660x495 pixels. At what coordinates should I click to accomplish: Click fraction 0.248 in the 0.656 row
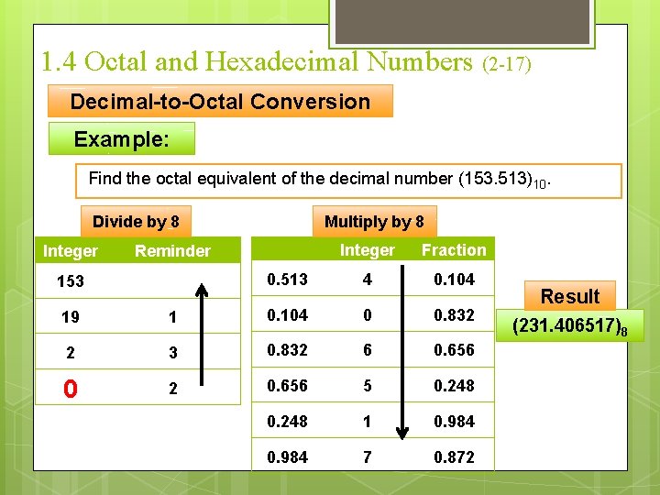click(454, 386)
